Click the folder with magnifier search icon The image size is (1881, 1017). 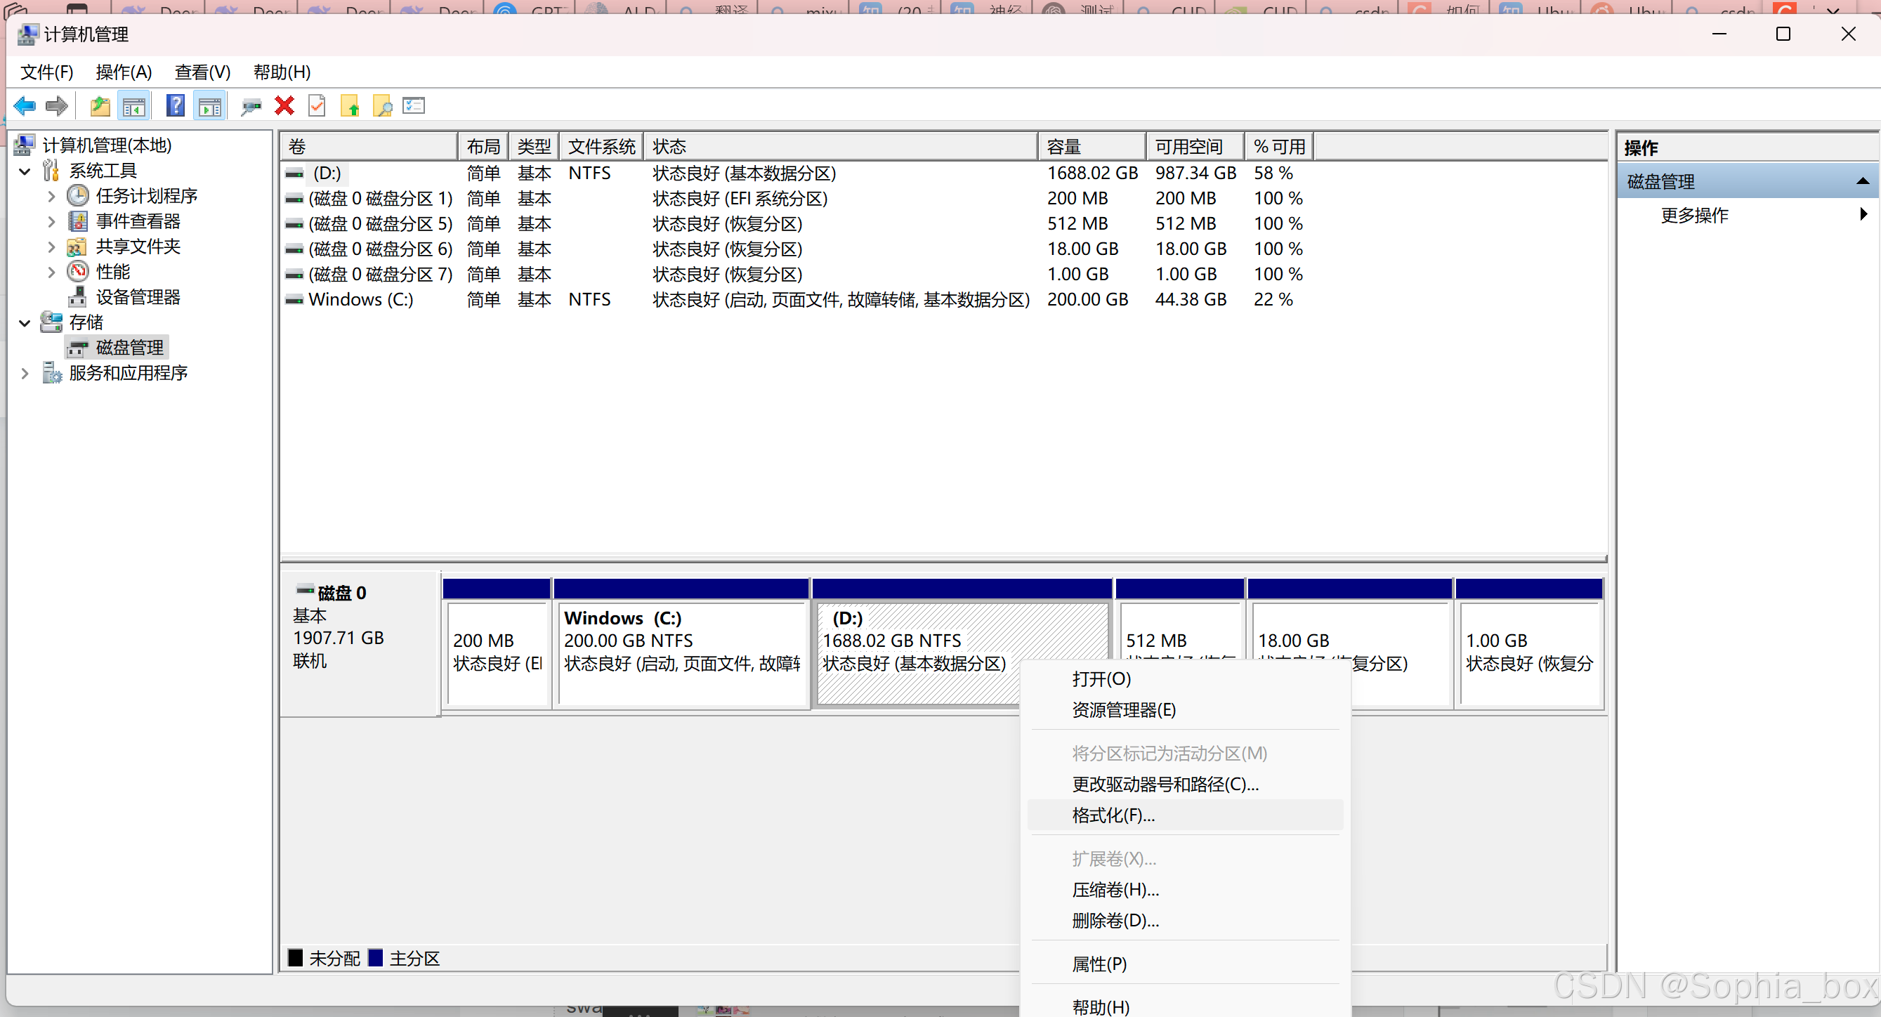click(382, 107)
